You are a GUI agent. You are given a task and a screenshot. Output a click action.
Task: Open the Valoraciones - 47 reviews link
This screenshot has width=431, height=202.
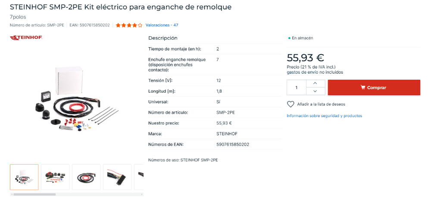tap(162, 25)
